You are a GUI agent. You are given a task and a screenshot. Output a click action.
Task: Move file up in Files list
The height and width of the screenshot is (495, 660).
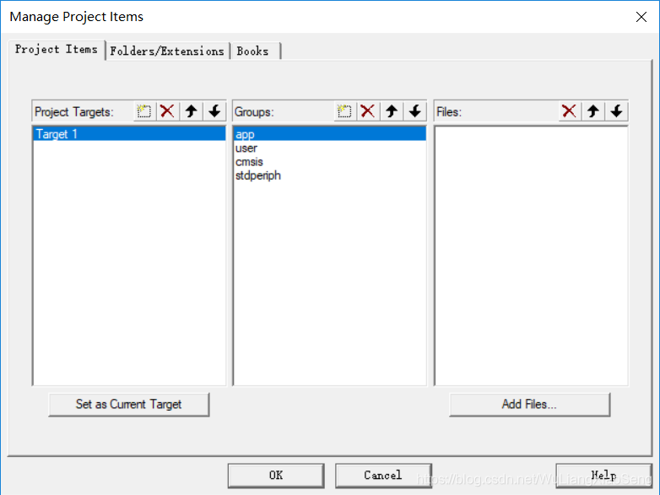[x=593, y=111]
